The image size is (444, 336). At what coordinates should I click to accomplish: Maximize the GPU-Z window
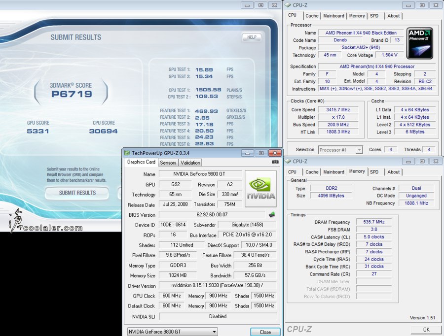(261, 153)
